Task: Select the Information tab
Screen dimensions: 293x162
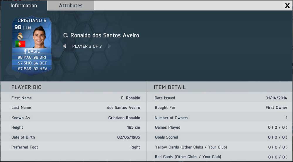Action: point(23,5)
